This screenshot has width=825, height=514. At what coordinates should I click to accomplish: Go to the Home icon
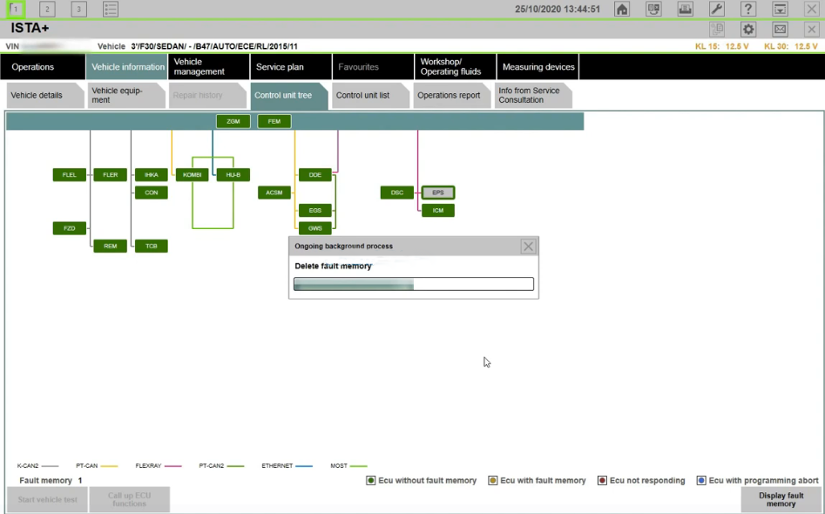tap(622, 9)
